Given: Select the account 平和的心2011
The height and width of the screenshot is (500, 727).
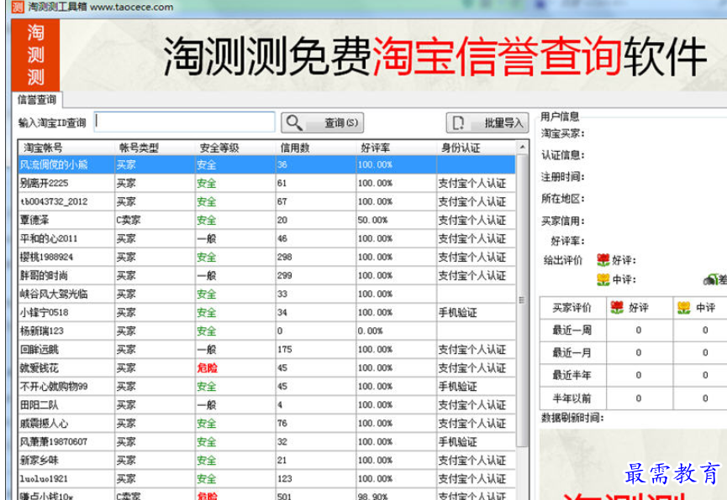Looking at the screenshot, I should [x=49, y=239].
